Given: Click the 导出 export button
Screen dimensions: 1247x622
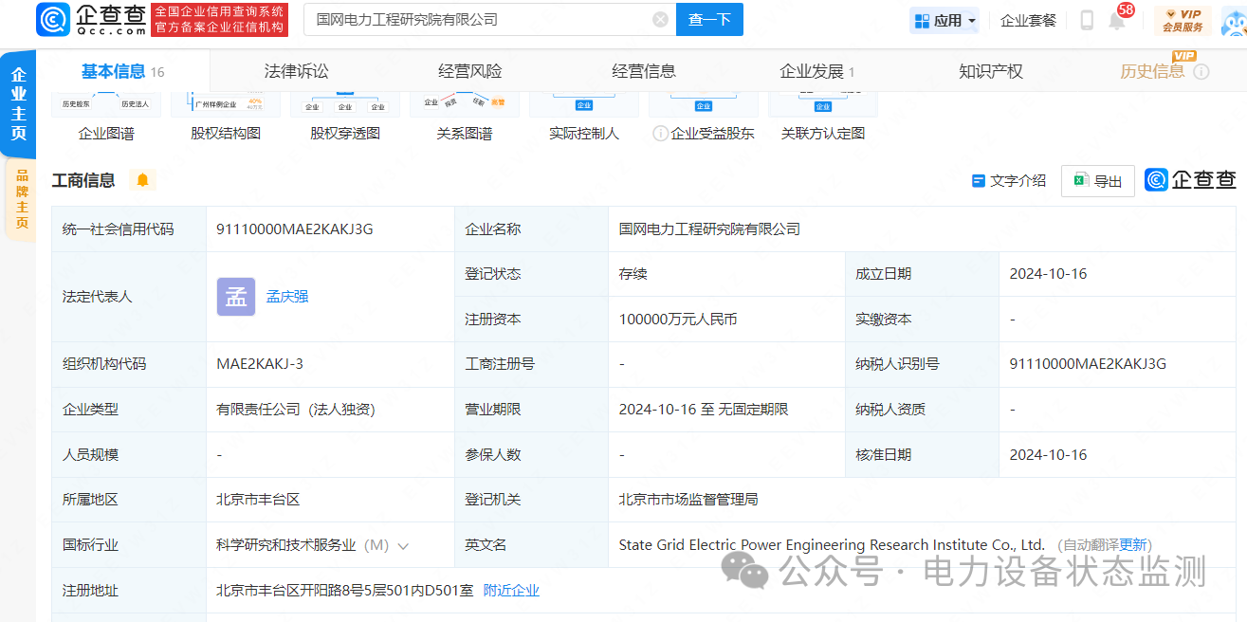Looking at the screenshot, I should tap(1098, 181).
